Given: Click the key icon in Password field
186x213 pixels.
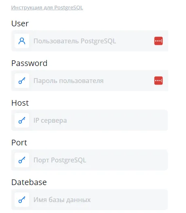Looking at the screenshot, I should click(x=22, y=81).
